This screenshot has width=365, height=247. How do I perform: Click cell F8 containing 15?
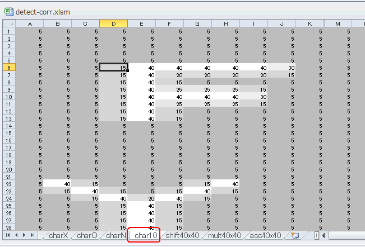(169, 82)
